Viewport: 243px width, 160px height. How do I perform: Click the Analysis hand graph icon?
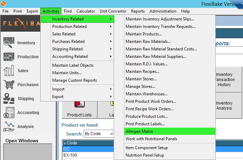[x=9, y=126]
